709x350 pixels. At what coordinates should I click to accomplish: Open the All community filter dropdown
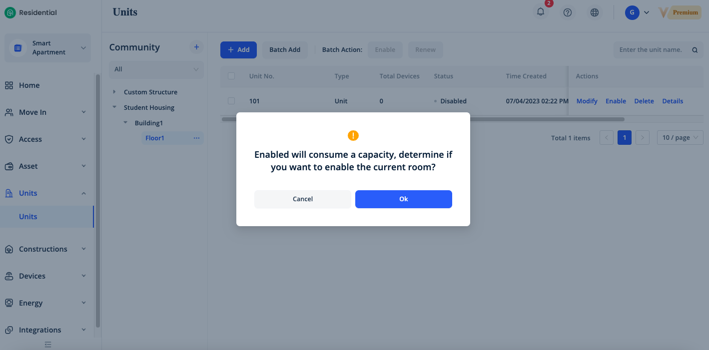(156, 69)
